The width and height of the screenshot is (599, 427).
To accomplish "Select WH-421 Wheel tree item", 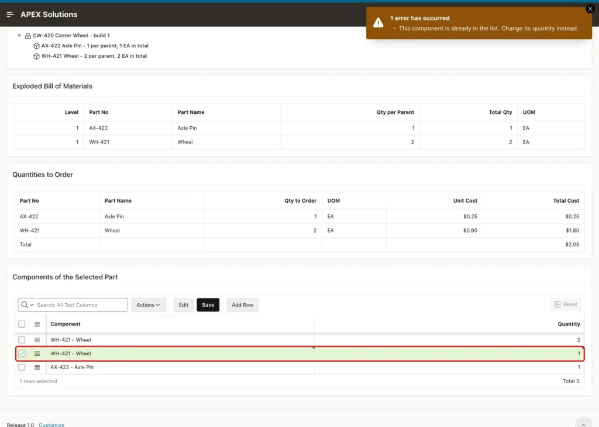I will pyautogui.click(x=94, y=56).
